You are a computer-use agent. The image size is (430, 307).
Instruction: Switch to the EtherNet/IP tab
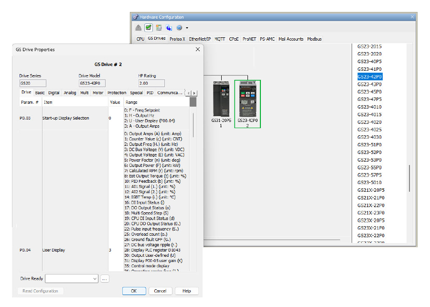[x=200, y=39]
